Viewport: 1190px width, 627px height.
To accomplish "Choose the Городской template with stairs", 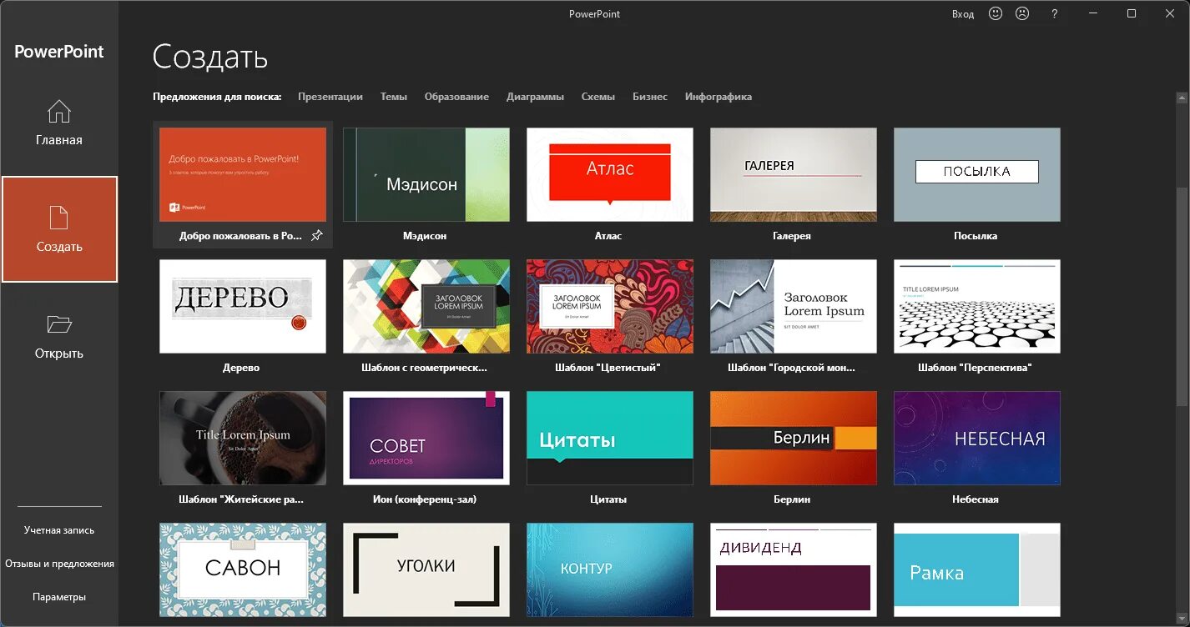I will click(x=794, y=306).
